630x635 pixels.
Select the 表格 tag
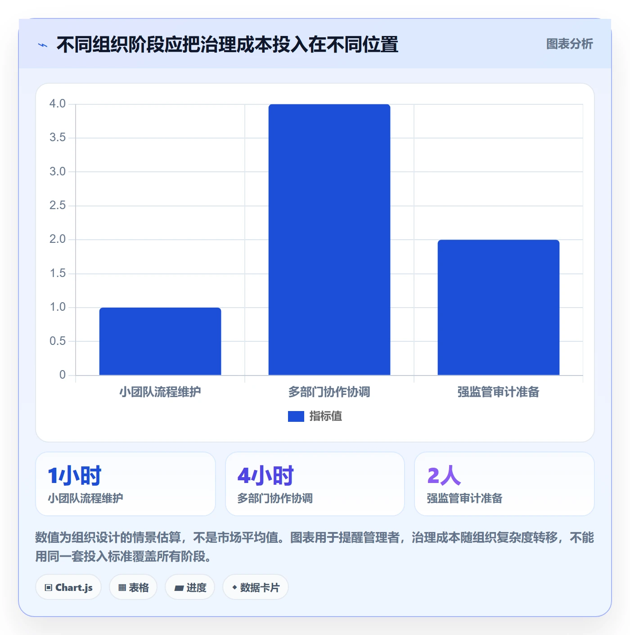pyautogui.click(x=133, y=587)
